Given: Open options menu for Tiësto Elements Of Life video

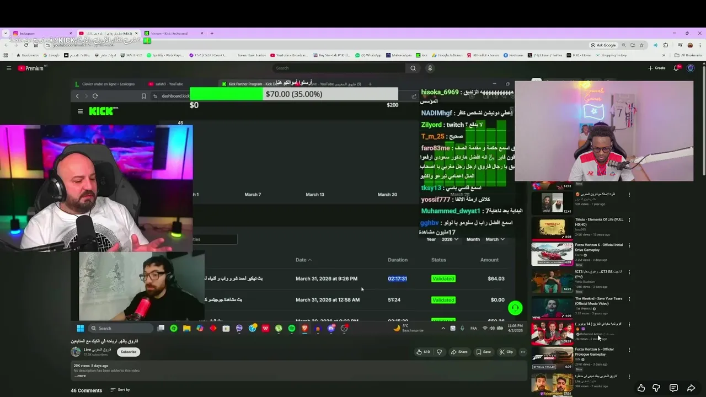Looking at the screenshot, I should click(629, 220).
